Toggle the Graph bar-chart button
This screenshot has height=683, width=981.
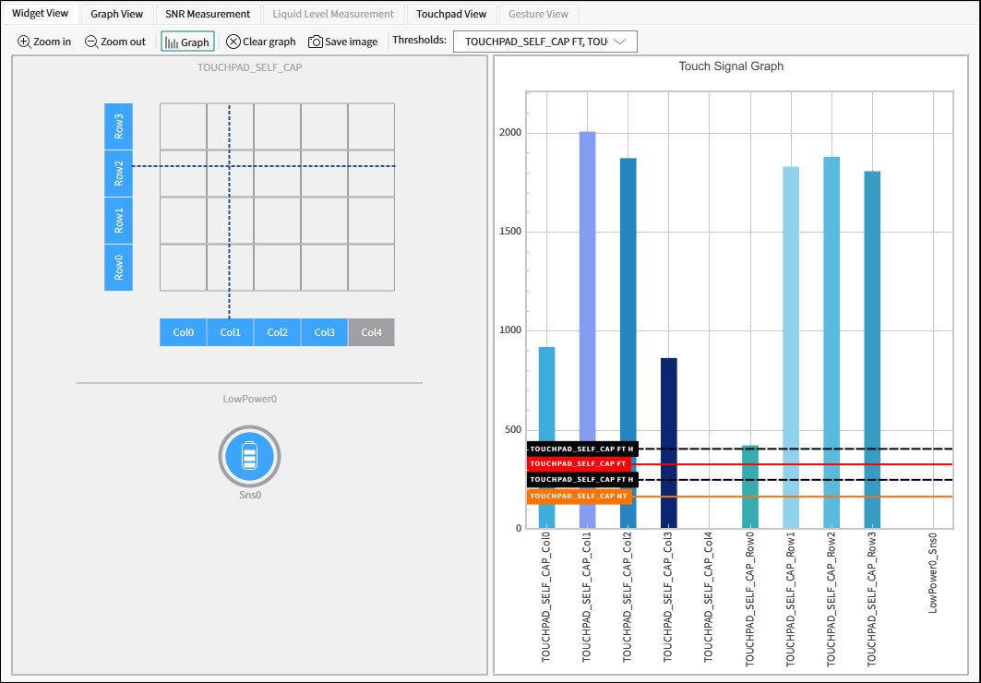point(187,42)
